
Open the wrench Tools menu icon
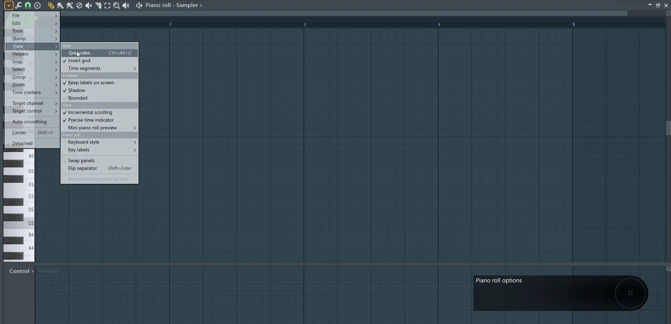click(x=18, y=5)
